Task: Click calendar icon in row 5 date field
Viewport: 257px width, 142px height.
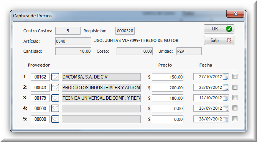Action: click(x=226, y=119)
